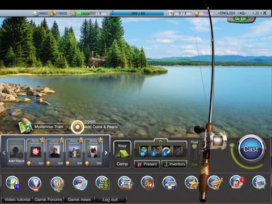Screen dimensions: 272x204
Task: Click the Add Coins & Pearls coin icon
Action: click(x=78, y=127)
